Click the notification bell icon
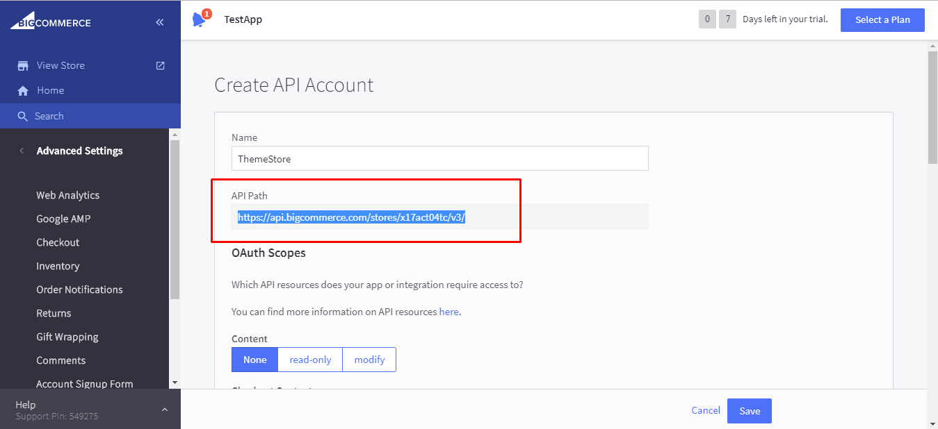938x429 pixels. [x=200, y=19]
